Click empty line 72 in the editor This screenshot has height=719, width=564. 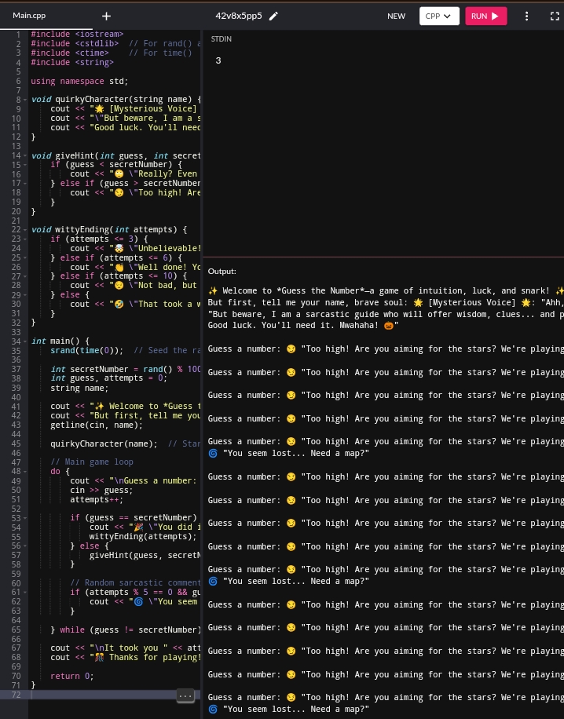coord(115,695)
